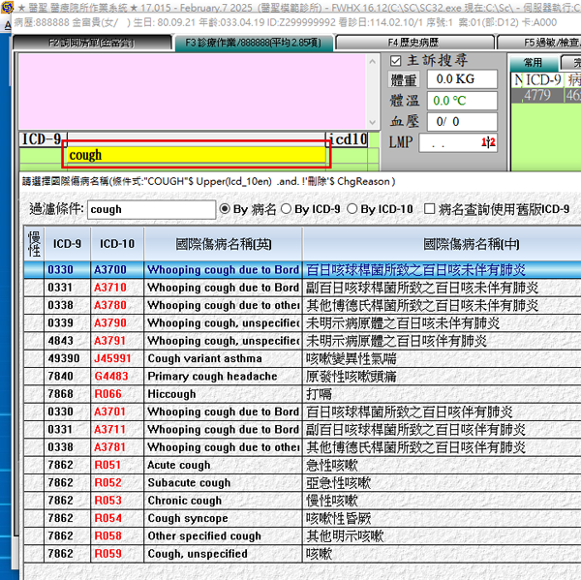Sort by ICD-10 column header
The height and width of the screenshot is (580, 581).
[x=116, y=244]
